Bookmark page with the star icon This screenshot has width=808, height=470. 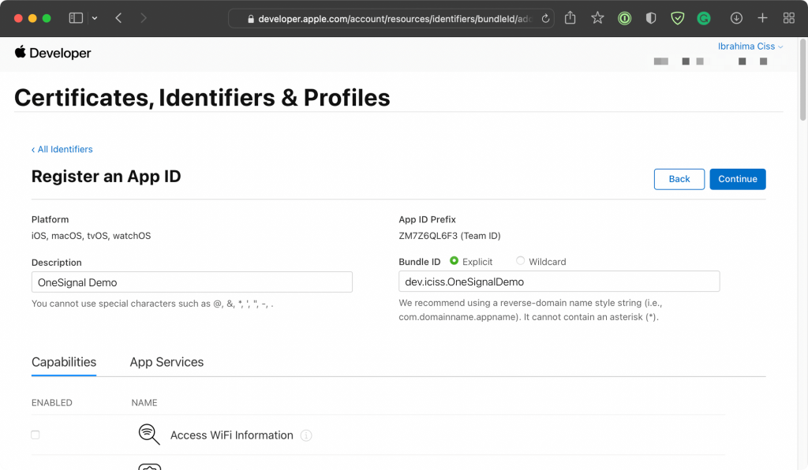coord(597,18)
